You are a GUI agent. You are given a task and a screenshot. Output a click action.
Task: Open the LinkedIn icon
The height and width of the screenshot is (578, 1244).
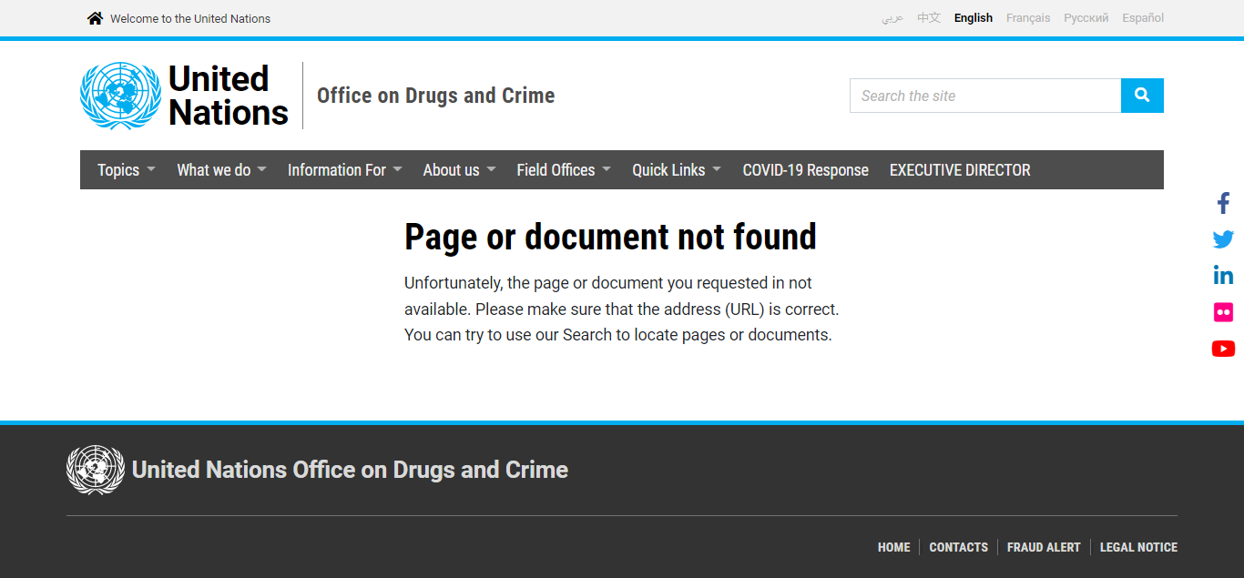click(x=1223, y=275)
